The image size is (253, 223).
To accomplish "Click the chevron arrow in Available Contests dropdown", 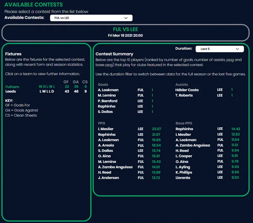I will (x=126, y=18).
